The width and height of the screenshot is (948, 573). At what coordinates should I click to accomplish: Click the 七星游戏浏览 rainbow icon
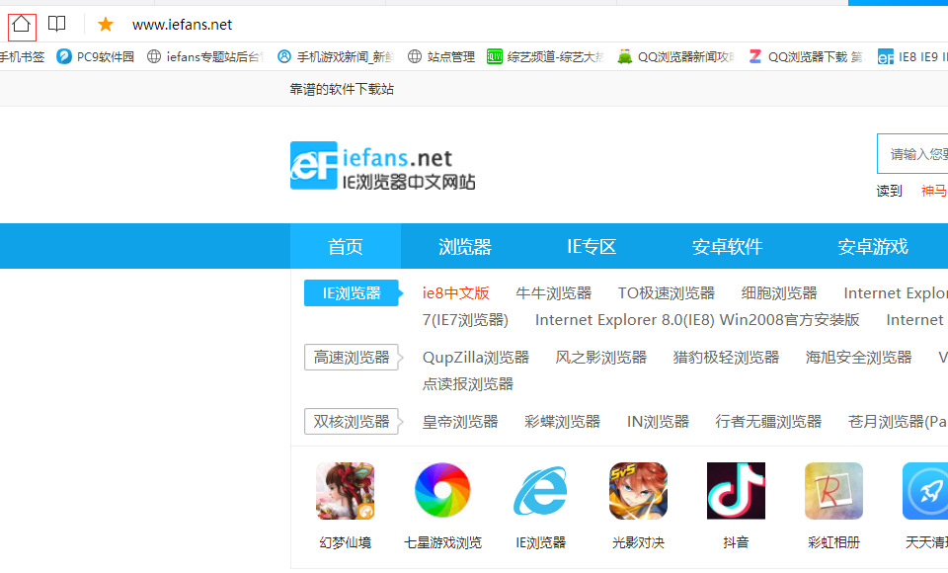click(442, 491)
